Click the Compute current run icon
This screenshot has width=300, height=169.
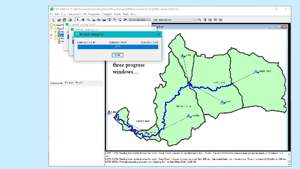pos(199,20)
